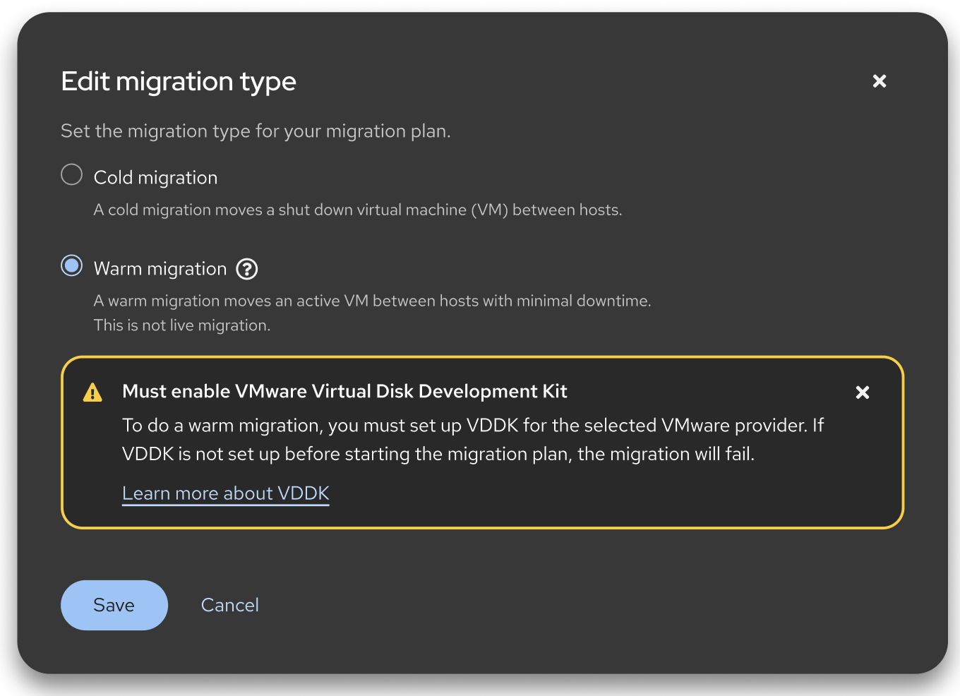This screenshot has height=696, width=960.
Task: Click the cold migration description text
Action: (357, 210)
